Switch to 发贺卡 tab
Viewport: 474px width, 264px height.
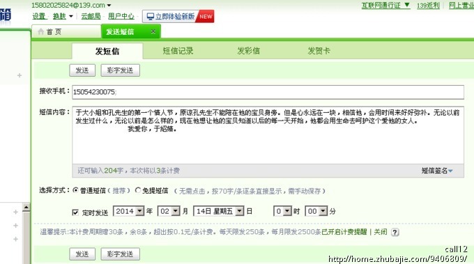(x=319, y=51)
